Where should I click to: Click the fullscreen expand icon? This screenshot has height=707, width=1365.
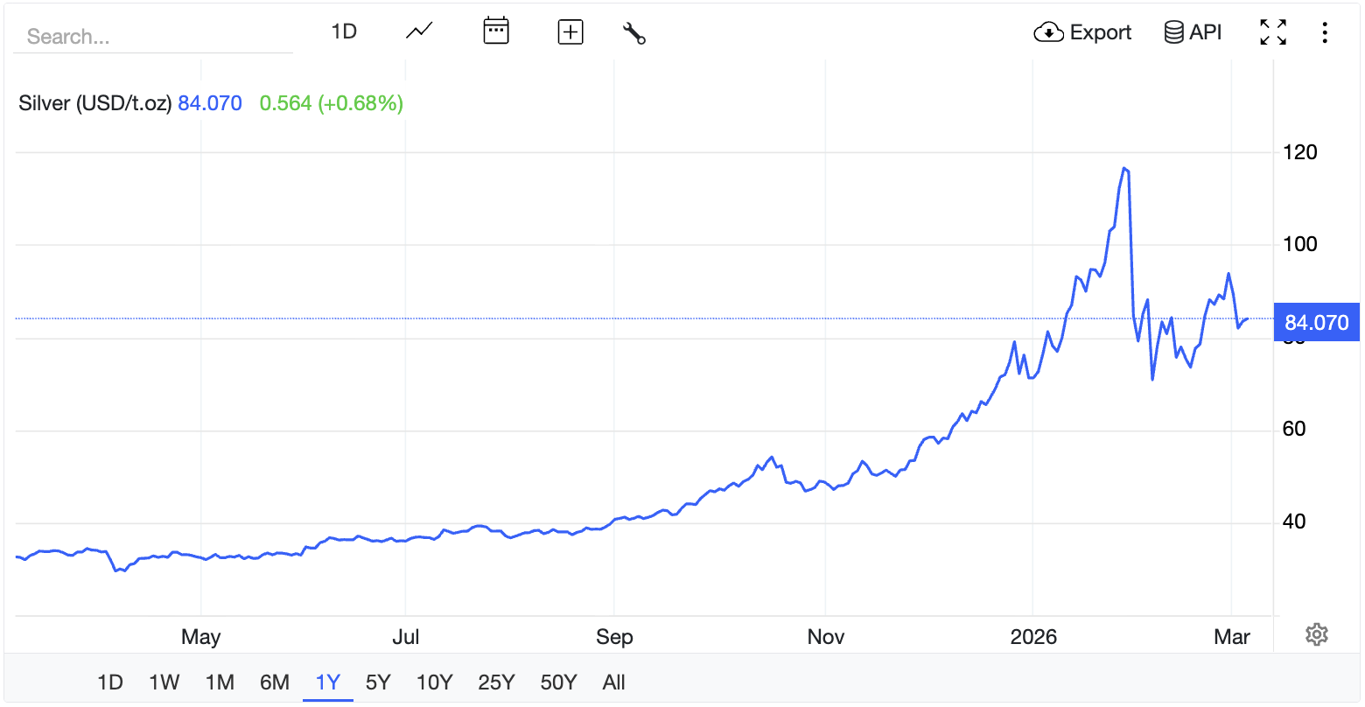tap(1273, 32)
